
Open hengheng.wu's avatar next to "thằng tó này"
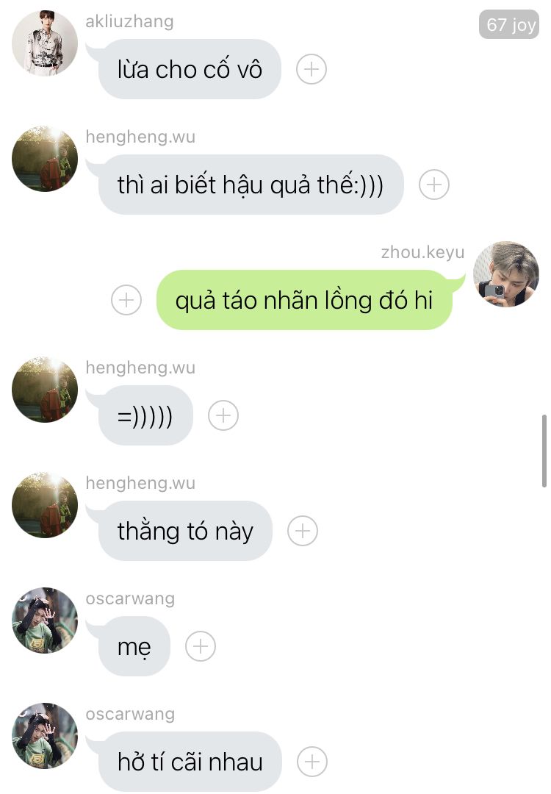(x=45, y=505)
